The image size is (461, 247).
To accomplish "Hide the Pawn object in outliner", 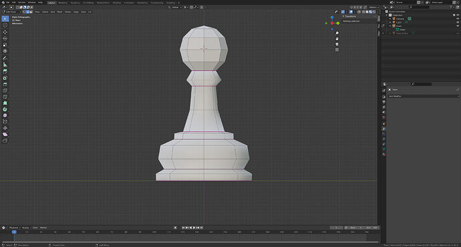I will click(458, 26).
